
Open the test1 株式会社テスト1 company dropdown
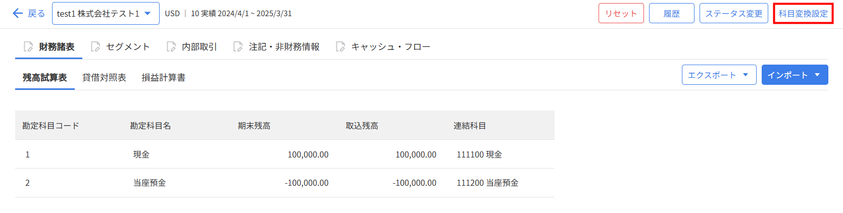pos(106,14)
